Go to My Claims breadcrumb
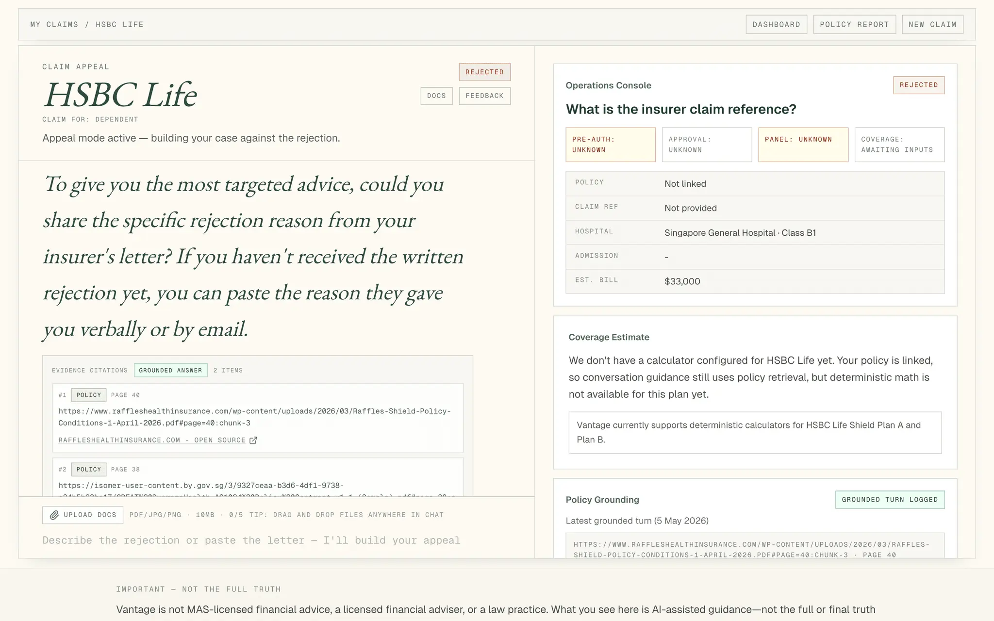 click(x=54, y=24)
